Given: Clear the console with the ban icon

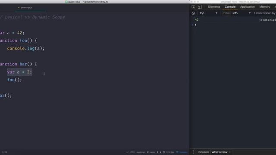Looking at the screenshot, I should tap(193, 13).
